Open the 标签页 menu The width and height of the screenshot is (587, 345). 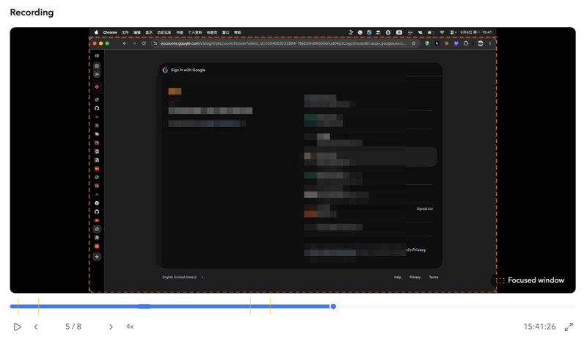[212, 32]
